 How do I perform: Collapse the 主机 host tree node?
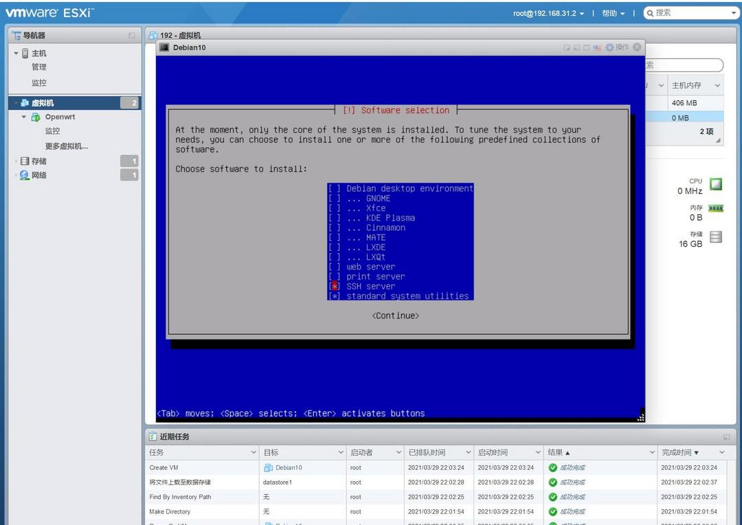(x=16, y=54)
